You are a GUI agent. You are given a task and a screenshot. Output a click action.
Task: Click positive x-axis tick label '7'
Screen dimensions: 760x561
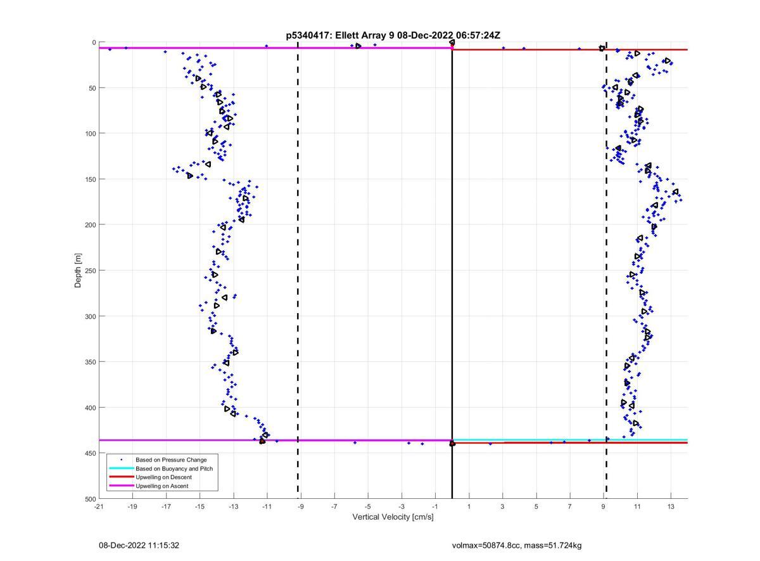coord(570,506)
